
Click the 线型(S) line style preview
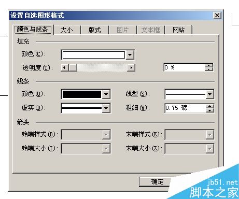186,94
